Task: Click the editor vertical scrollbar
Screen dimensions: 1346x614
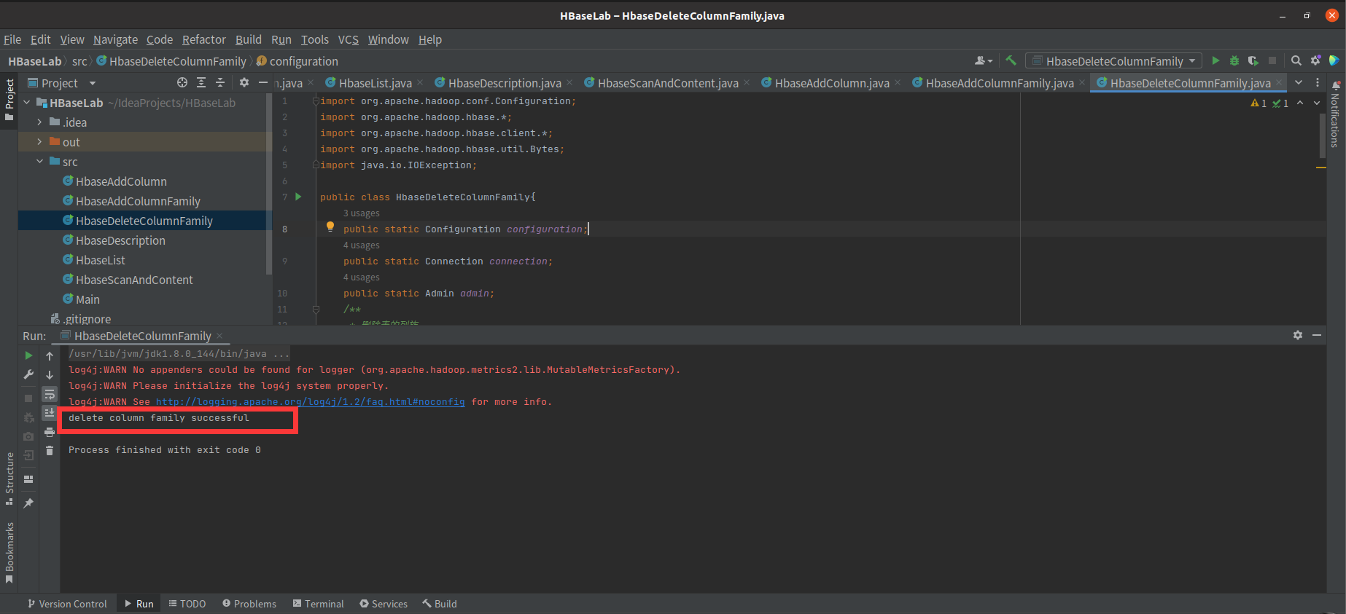Action: pos(1321,135)
